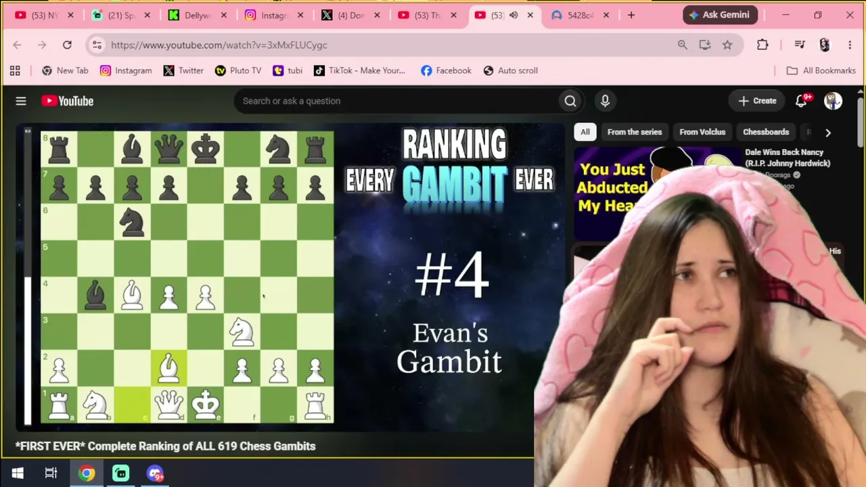Click the video player on Evan's Gambit

coord(291,277)
